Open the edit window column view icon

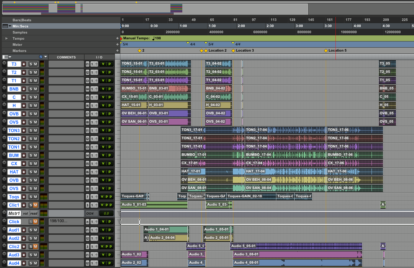point(5,57)
